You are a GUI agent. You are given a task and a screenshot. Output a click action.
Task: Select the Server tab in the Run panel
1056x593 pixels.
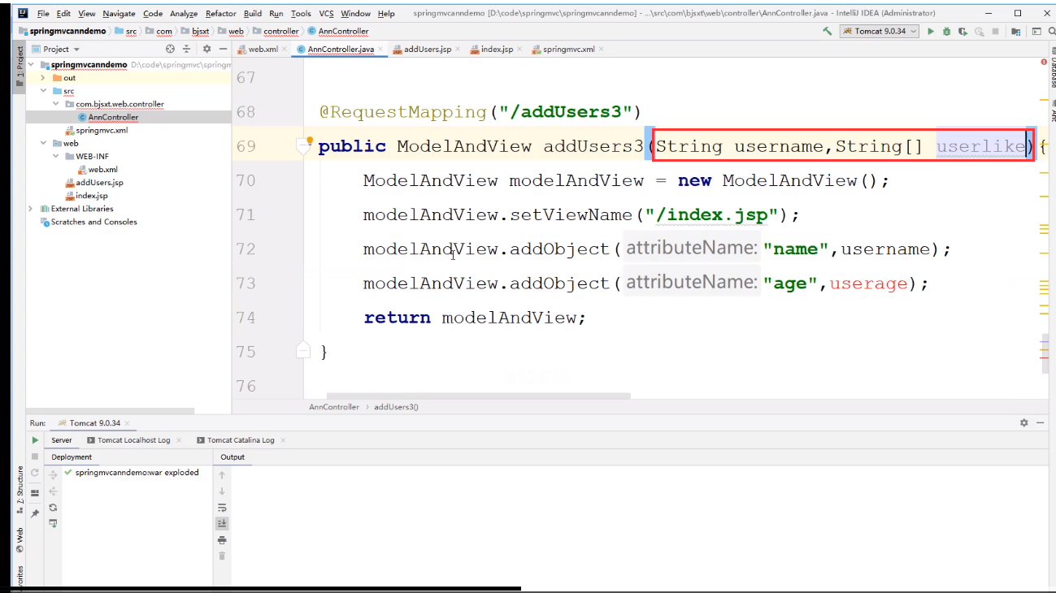(62, 440)
